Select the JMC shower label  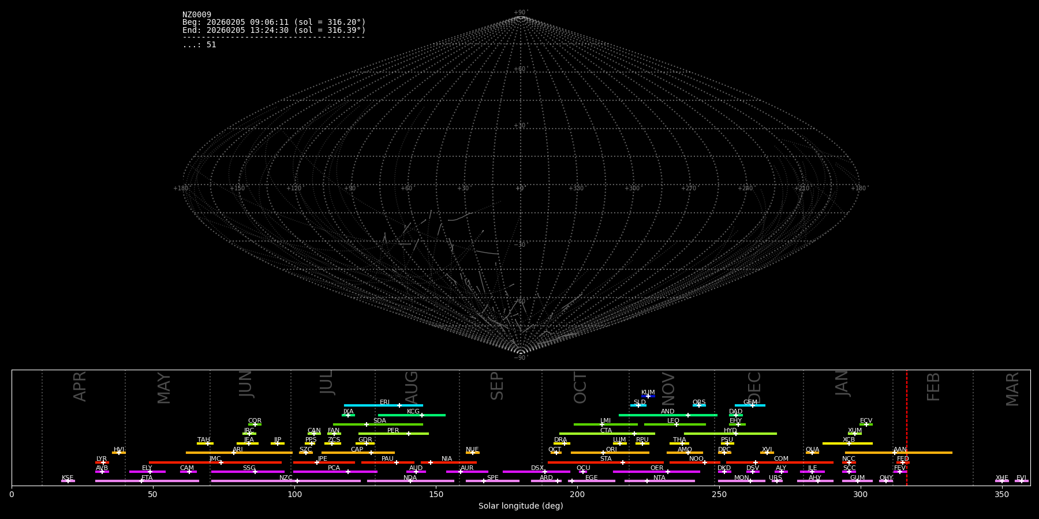215,459
